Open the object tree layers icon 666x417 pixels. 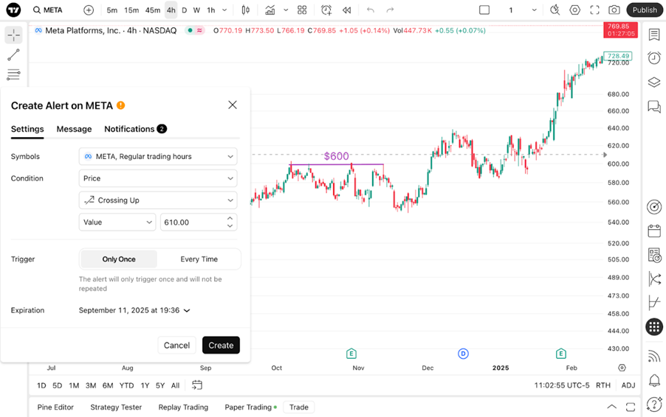(654, 82)
